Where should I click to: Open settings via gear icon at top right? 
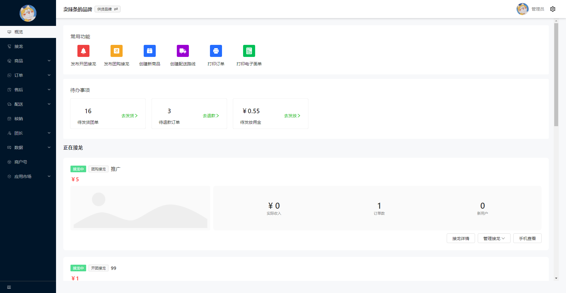553,9
